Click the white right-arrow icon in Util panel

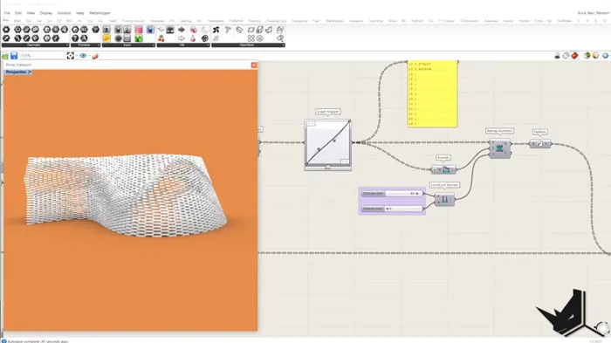click(x=182, y=38)
